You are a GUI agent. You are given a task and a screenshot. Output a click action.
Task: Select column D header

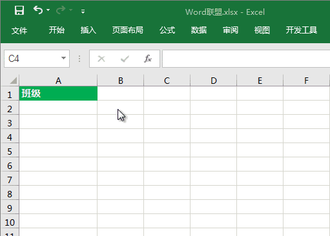[214, 81]
